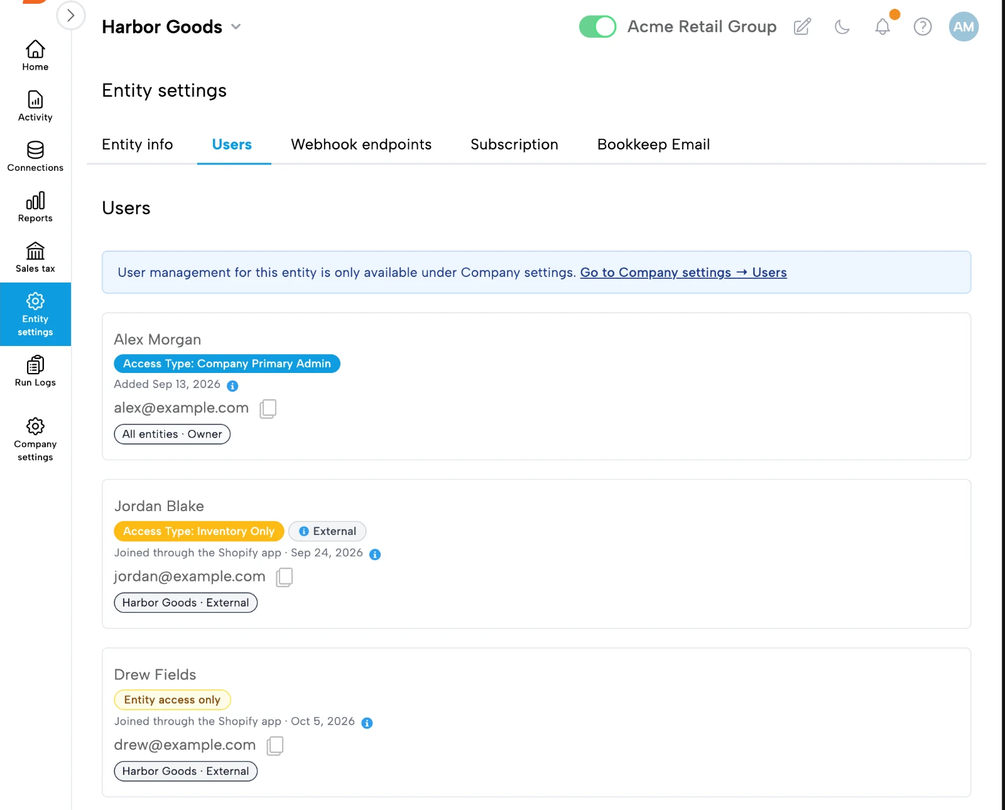Copy jordan@example.com email address
1005x810 pixels.
point(285,577)
